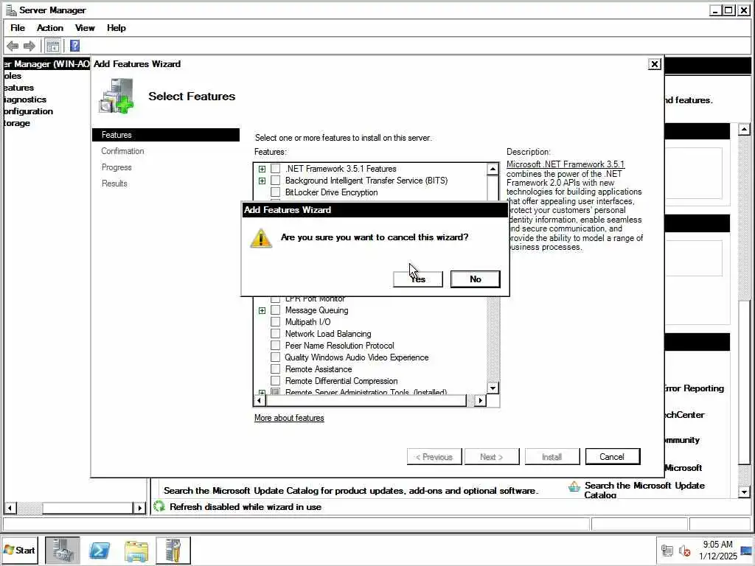Image resolution: width=755 pixels, height=566 pixels.
Task: Check the .NET Framework 3.5.1 Features box
Action: (276, 169)
